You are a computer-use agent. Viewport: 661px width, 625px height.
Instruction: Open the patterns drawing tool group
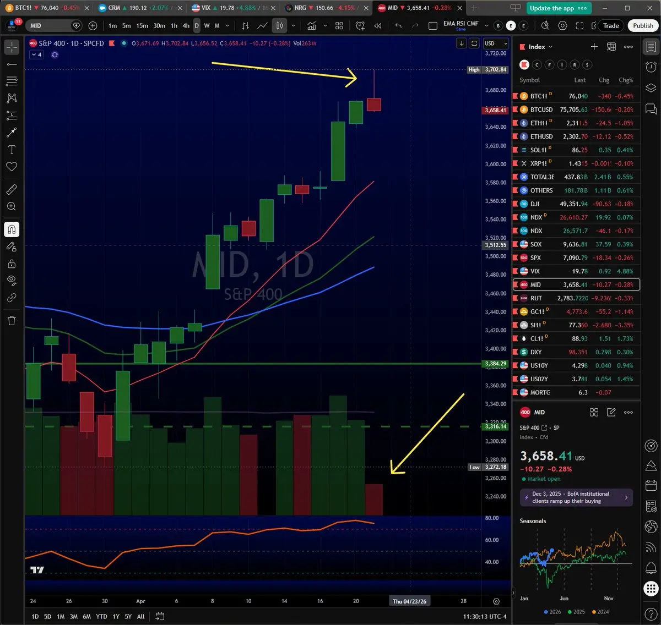(x=12, y=98)
